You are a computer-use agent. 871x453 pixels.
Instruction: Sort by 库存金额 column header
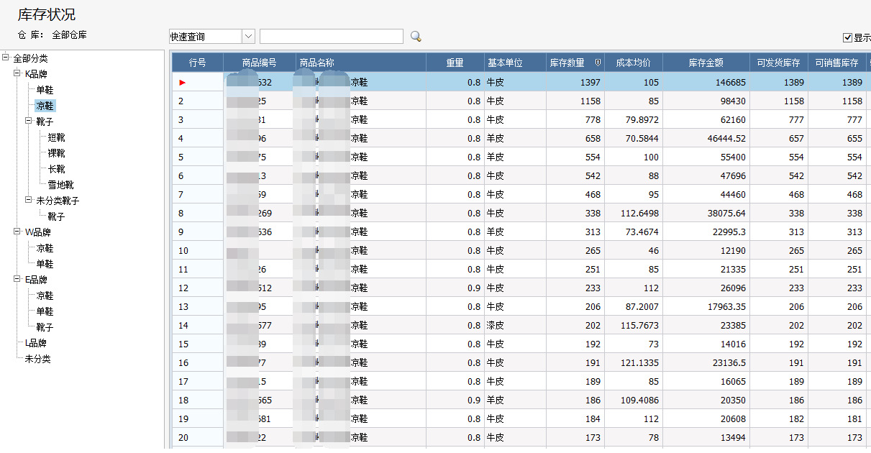pos(706,63)
